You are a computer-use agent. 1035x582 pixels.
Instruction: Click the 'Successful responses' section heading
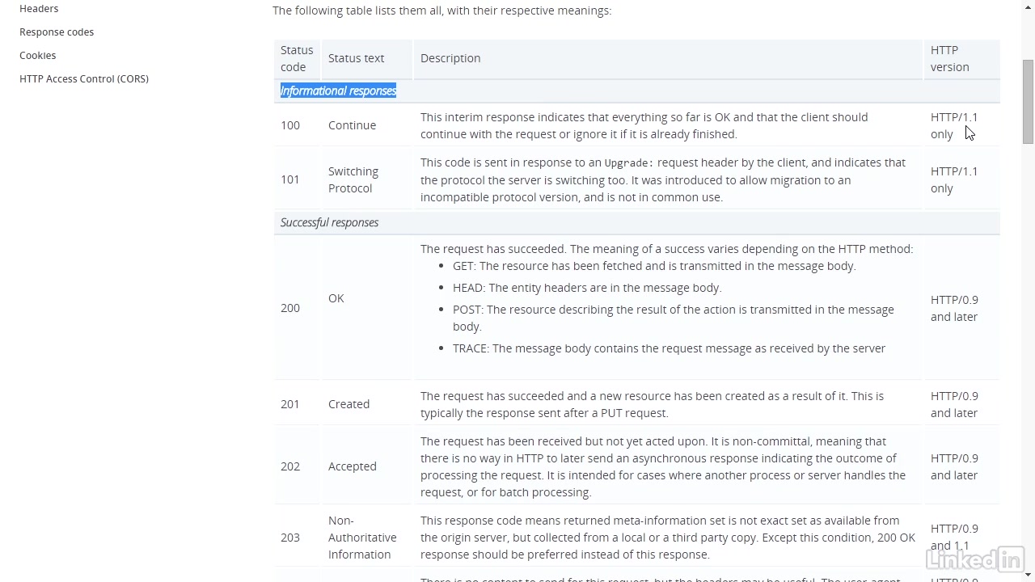click(329, 222)
